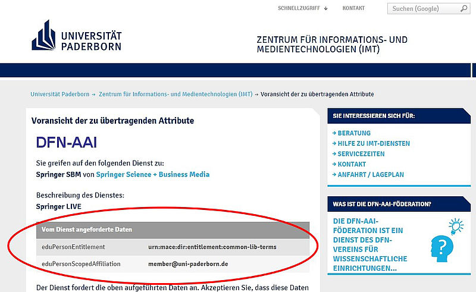Screen dimensions: 476x292
Task: Expand the Schnellzugriff dropdown
Action: pyautogui.click(x=303, y=8)
